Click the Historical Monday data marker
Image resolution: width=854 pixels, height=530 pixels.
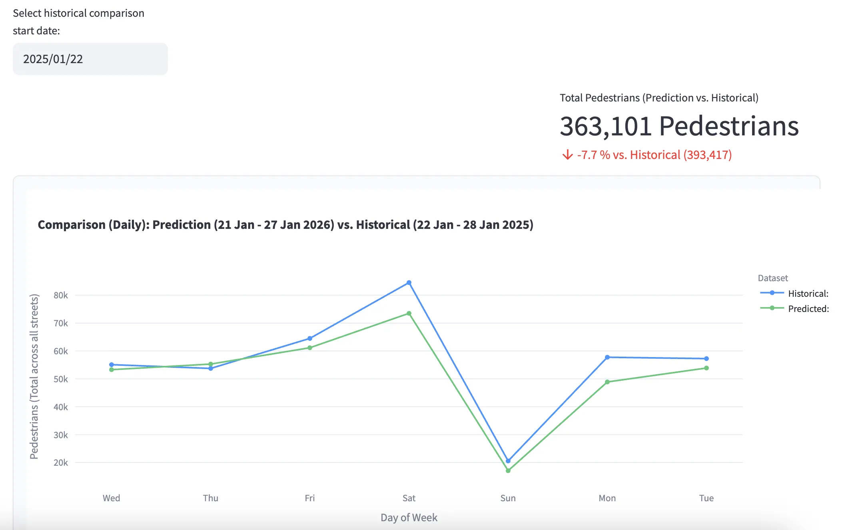607,357
